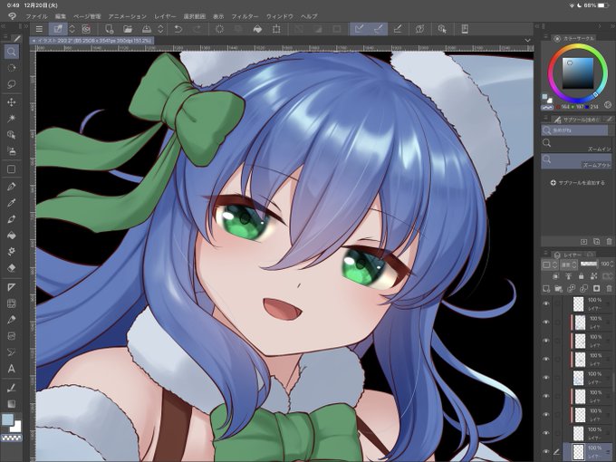Viewport: 616px width, 462px height.
Task: Click main drawing color swatch
Action: (7, 419)
